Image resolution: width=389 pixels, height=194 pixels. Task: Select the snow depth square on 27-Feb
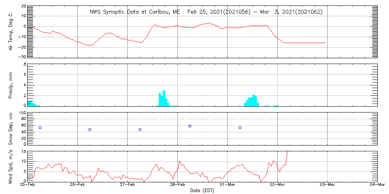pos(140,130)
